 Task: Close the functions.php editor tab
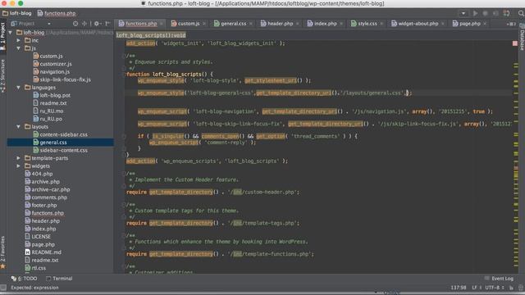162,24
